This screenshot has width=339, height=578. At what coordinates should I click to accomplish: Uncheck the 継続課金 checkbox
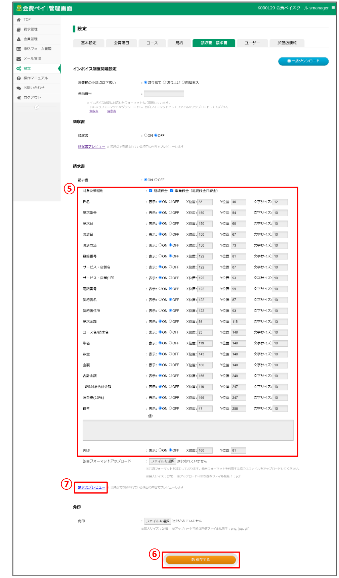(151, 191)
